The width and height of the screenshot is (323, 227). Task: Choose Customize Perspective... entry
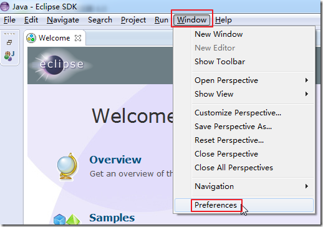[244, 113]
